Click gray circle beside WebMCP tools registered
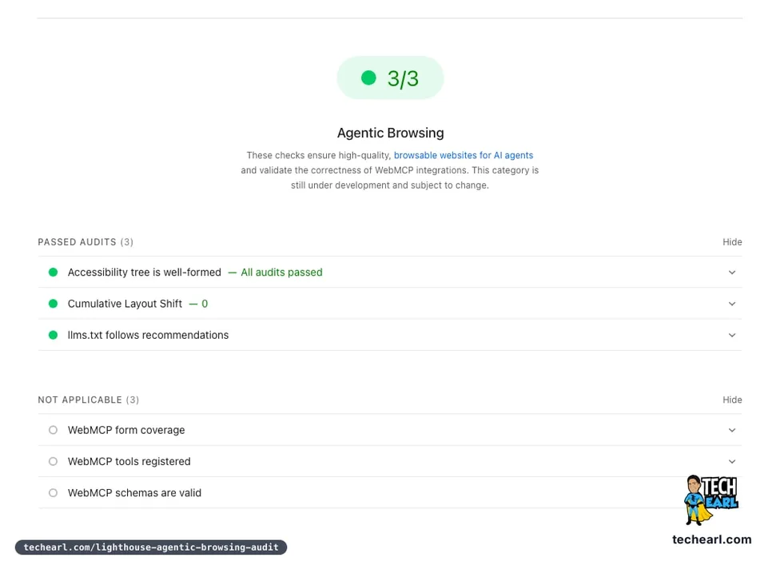The width and height of the screenshot is (780, 569). (x=53, y=461)
